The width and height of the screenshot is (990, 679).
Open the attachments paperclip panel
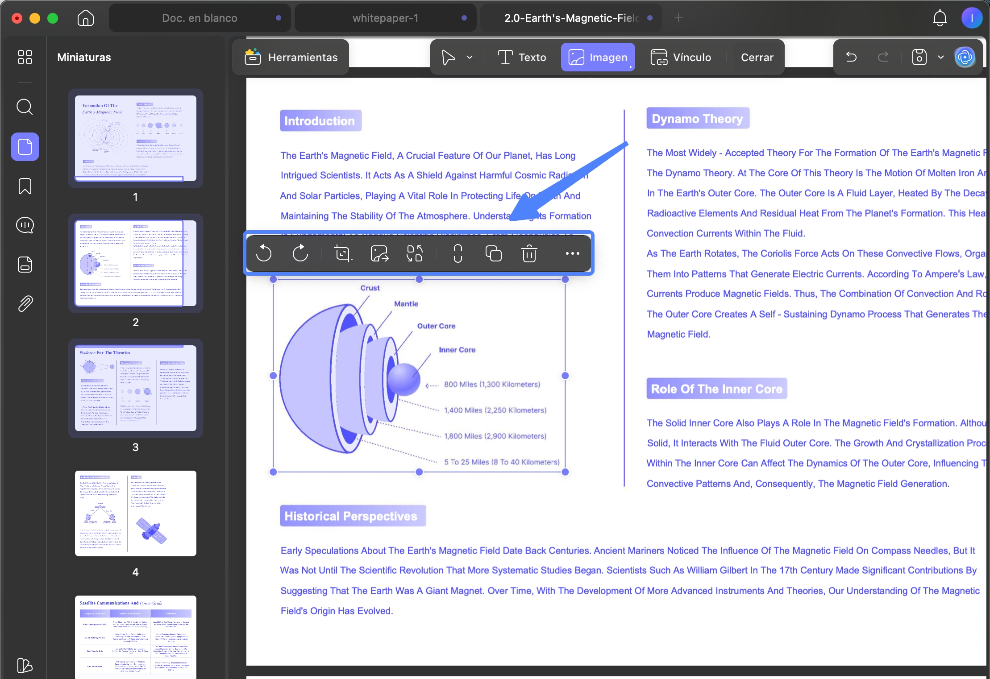[25, 304]
